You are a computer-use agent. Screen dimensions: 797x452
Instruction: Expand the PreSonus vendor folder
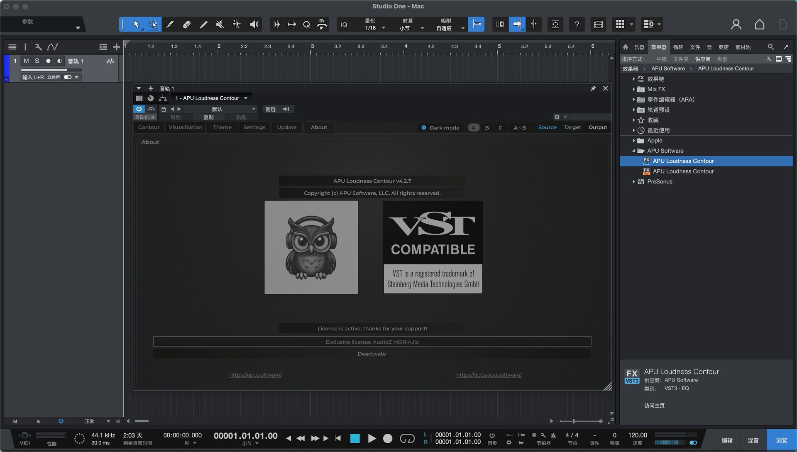633,182
